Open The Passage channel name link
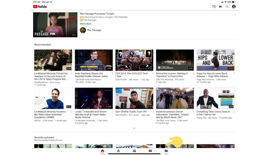 point(94,30)
